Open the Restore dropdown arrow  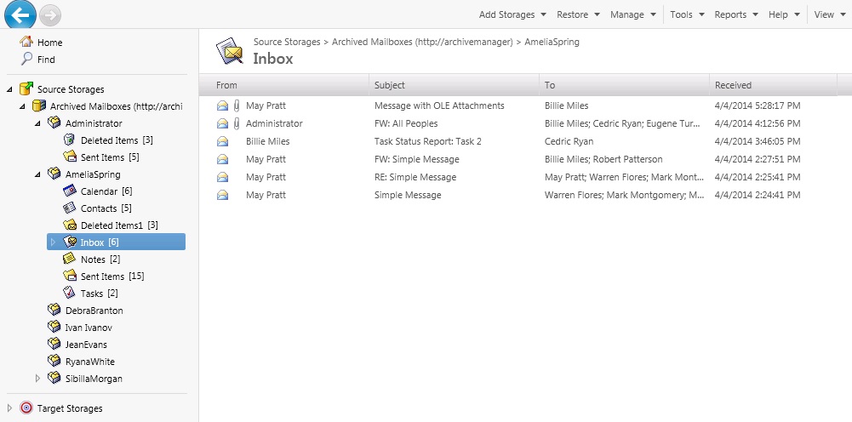coord(597,14)
